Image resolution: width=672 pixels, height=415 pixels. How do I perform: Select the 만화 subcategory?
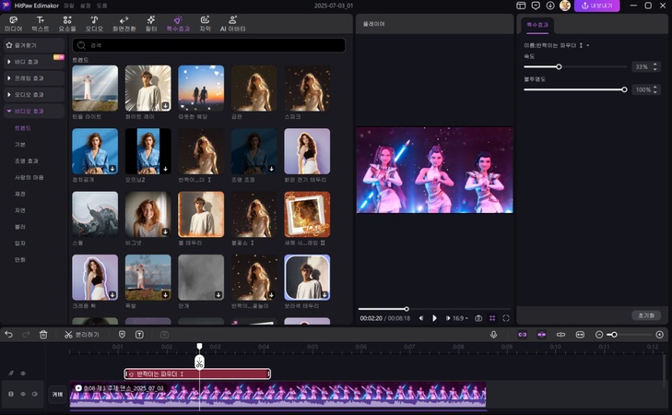coord(20,259)
